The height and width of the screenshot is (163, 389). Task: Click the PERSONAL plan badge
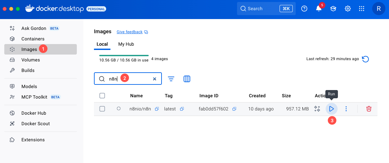96,9
